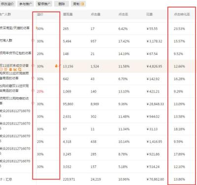Click the 20% premium in the 4,318 row
The image size is (197, 185).
tap(40, 142)
